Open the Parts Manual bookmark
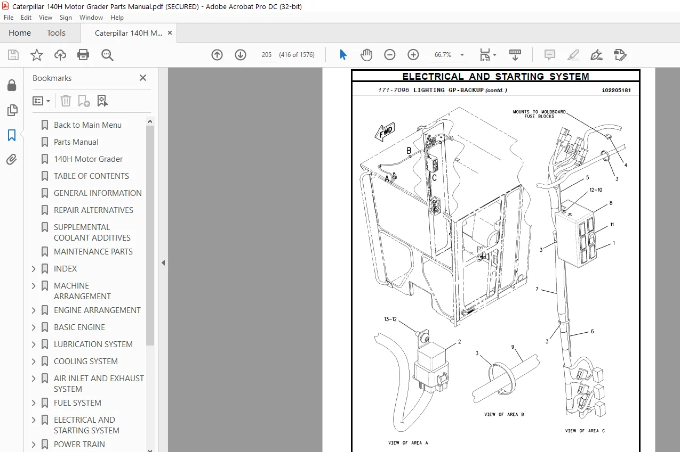680x452 pixels. pos(76,142)
